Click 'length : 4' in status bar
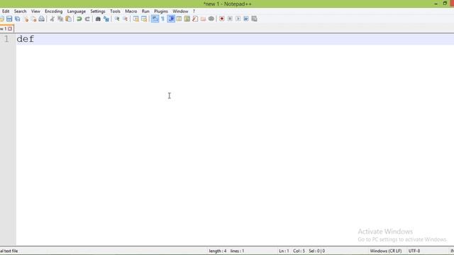Viewport: 454px width, 255px height. click(218, 251)
